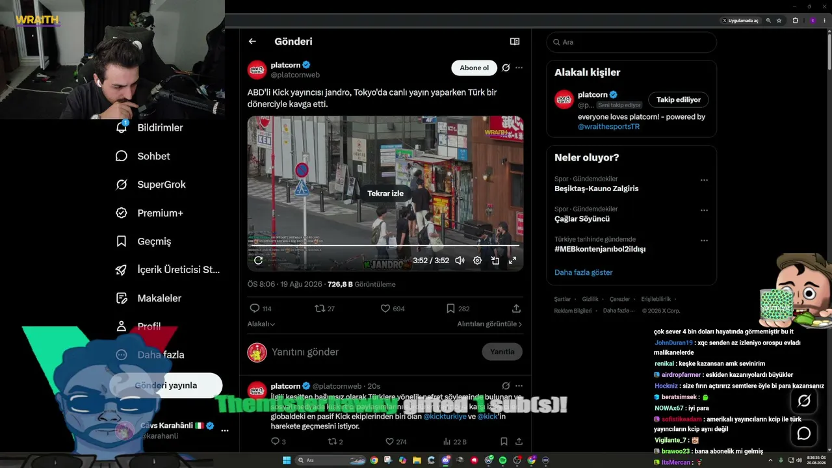The width and height of the screenshot is (832, 468).
Task: Open Alıntıları görüntüle link
Action: (489, 324)
